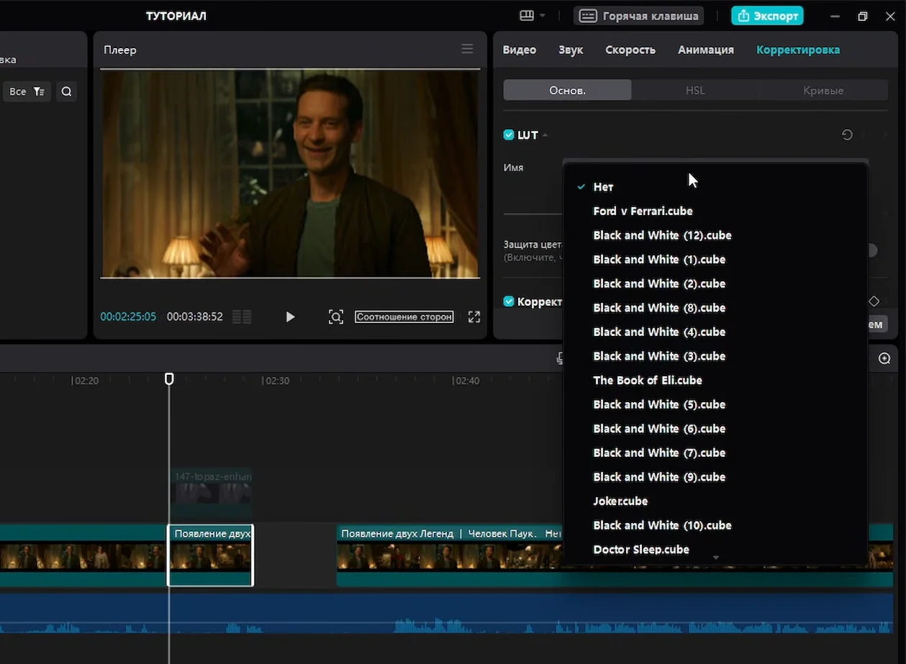
Task: Click the timeline zoom-in magnifier icon
Action: click(884, 358)
